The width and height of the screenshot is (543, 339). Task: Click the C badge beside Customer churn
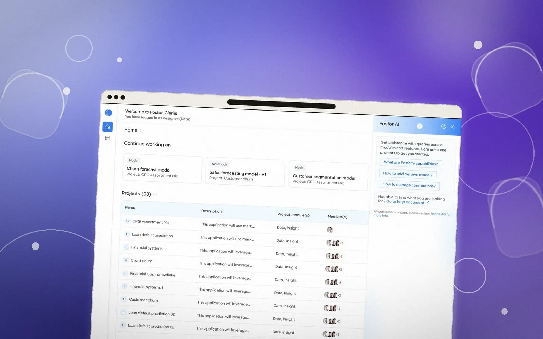124,299
